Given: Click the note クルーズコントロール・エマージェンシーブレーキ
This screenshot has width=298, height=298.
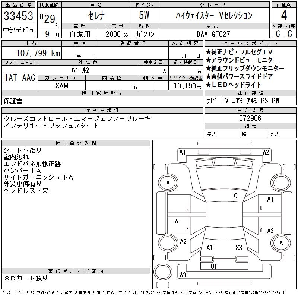Looking at the screenshot, I should pyautogui.click(x=77, y=118).
